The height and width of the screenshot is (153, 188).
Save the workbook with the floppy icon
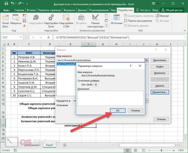pyautogui.click(x=6, y=3)
